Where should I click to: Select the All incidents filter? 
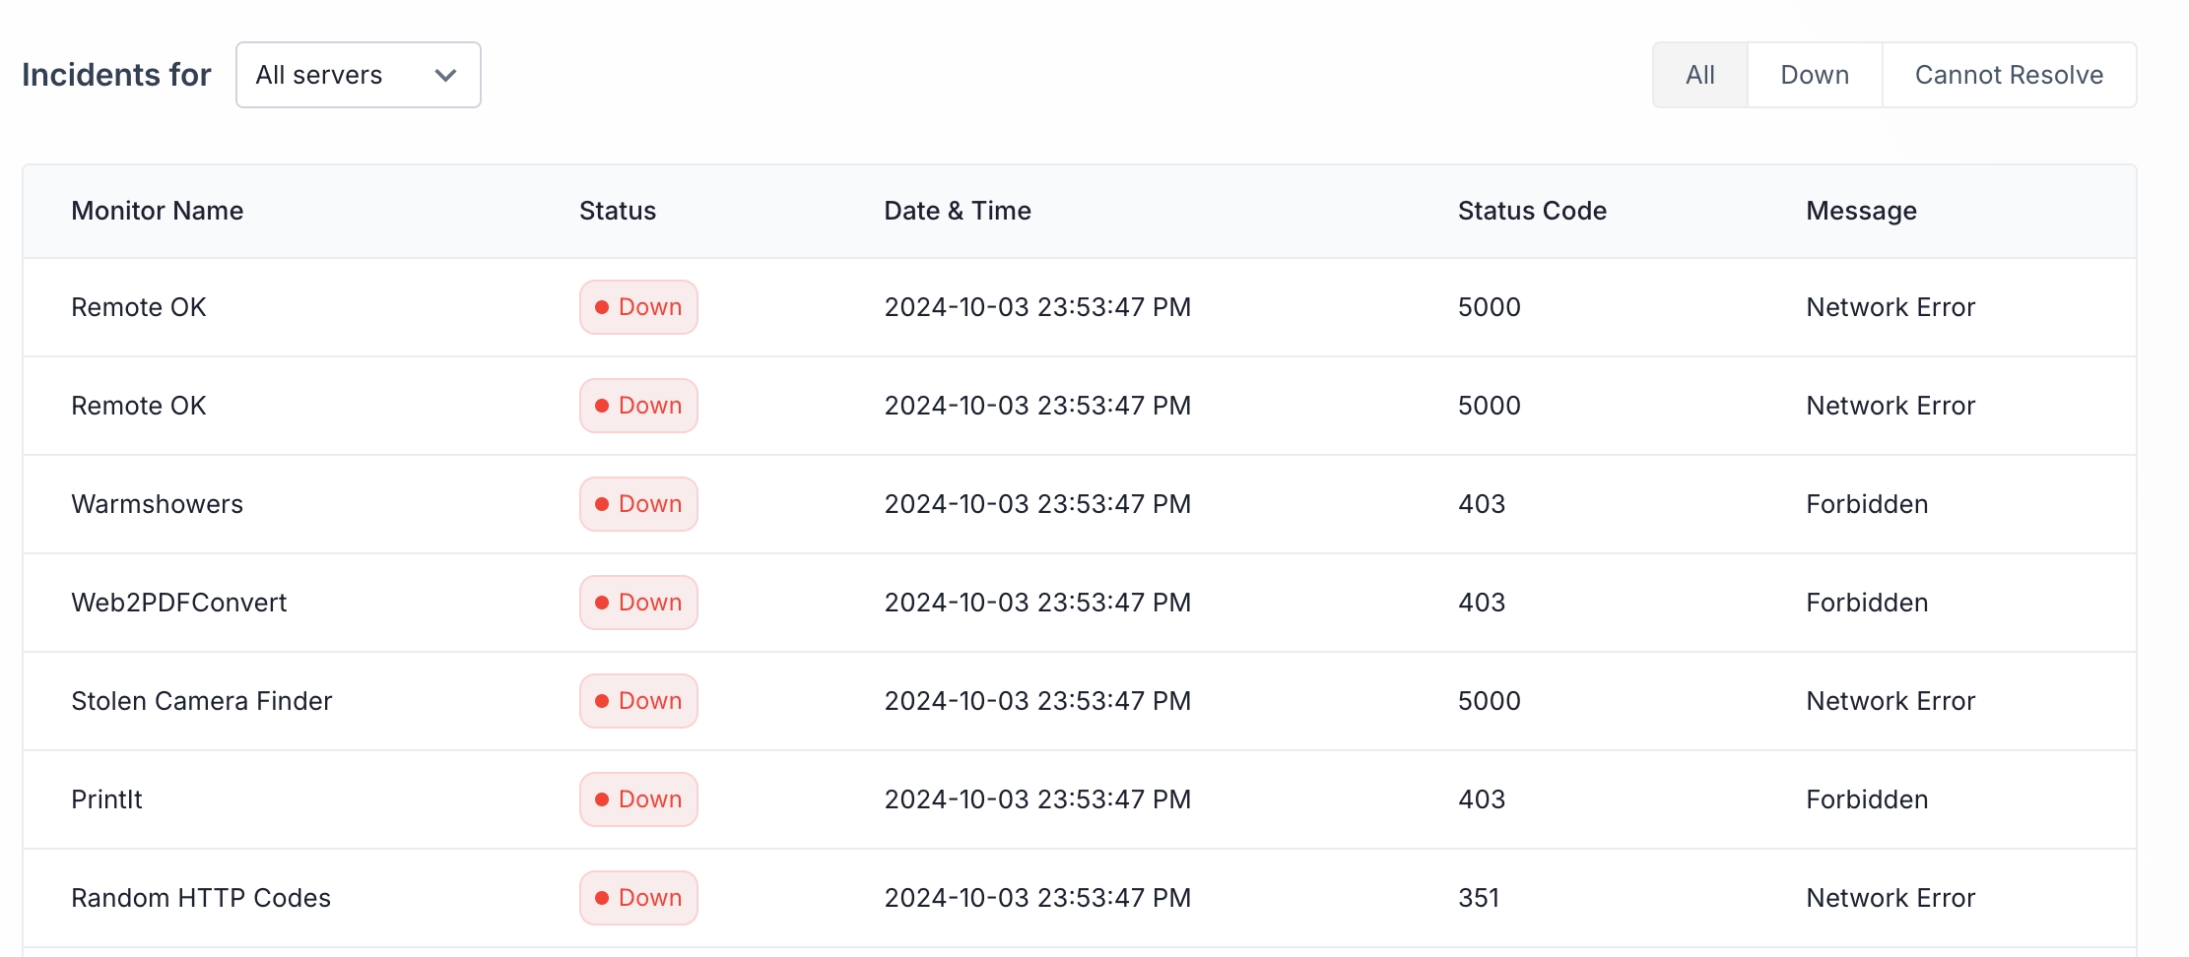click(x=1699, y=75)
